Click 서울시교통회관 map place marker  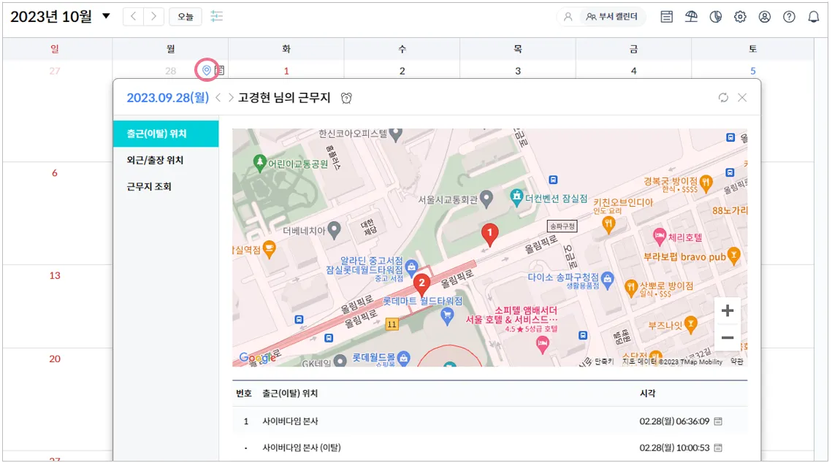click(486, 199)
